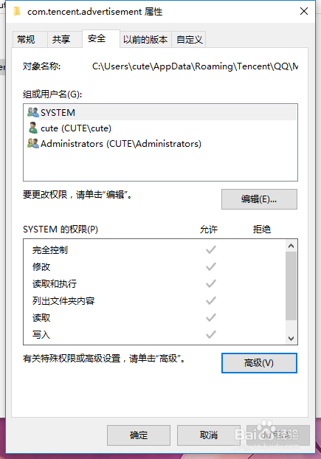
Task: Switch to the 自定义 tab
Action: [189, 39]
